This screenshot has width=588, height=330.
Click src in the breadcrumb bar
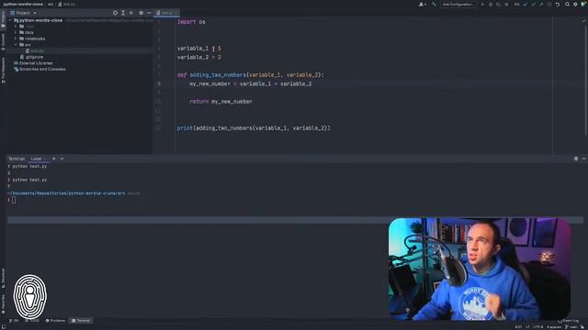[x=51, y=4]
